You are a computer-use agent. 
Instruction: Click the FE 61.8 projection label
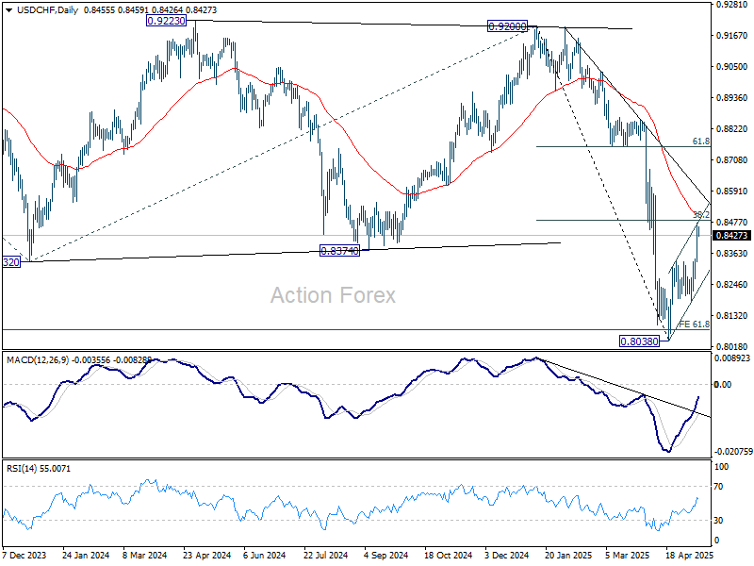(694, 324)
